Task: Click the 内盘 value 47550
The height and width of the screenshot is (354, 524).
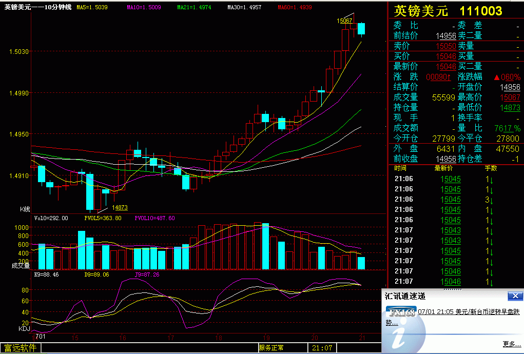Action: pyautogui.click(x=508, y=149)
